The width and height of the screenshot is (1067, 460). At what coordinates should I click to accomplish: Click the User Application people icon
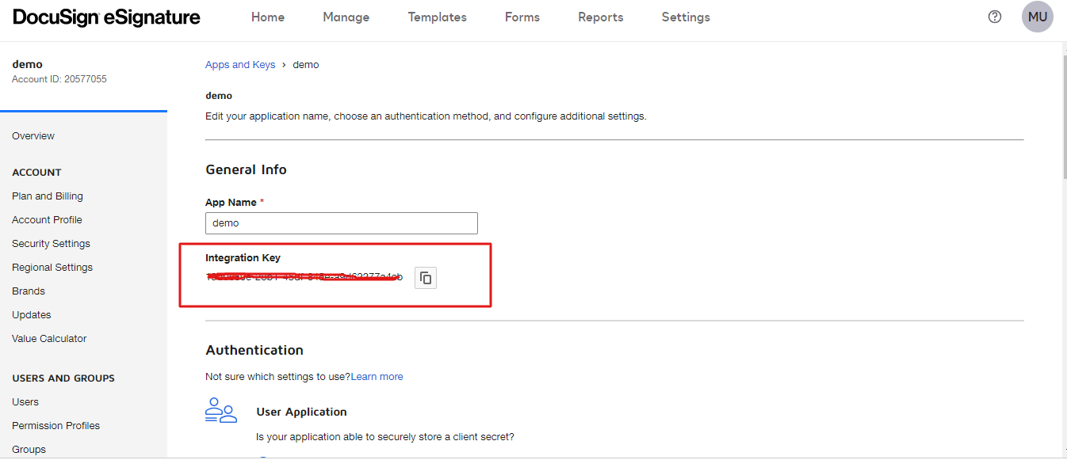221,410
